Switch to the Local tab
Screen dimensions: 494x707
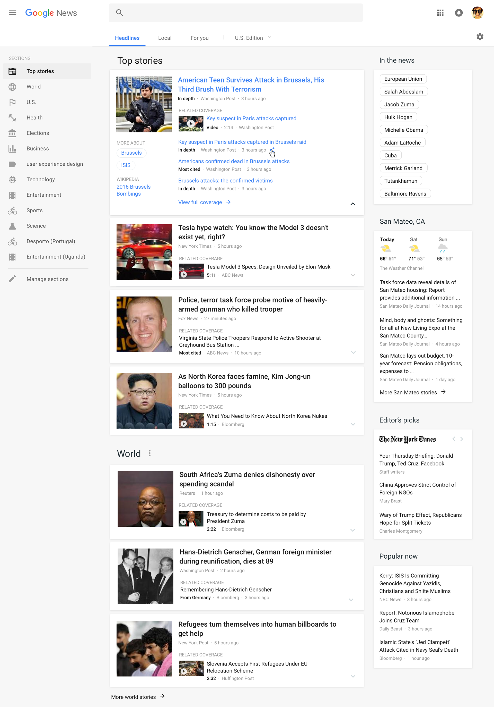coord(165,38)
